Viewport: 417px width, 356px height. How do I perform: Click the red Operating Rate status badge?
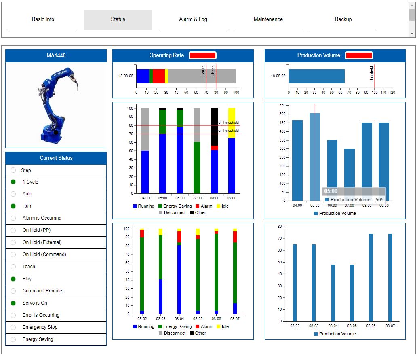[202, 55]
